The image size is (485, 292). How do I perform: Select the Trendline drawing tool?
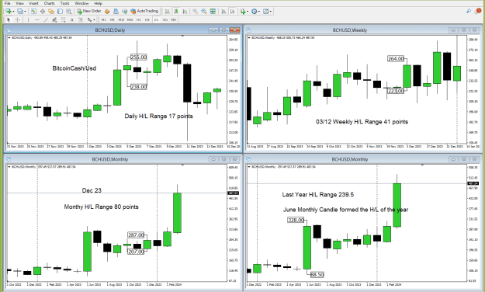click(x=46, y=19)
